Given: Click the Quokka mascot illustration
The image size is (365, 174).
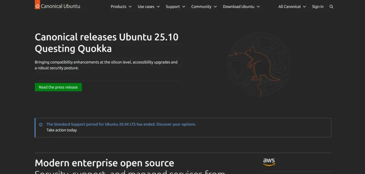Looking at the screenshot, I should pyautogui.click(x=256, y=66).
